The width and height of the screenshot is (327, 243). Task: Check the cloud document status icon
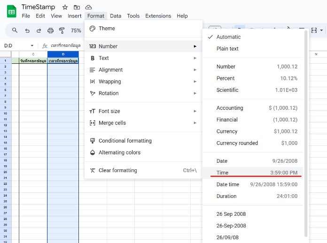(x=88, y=8)
